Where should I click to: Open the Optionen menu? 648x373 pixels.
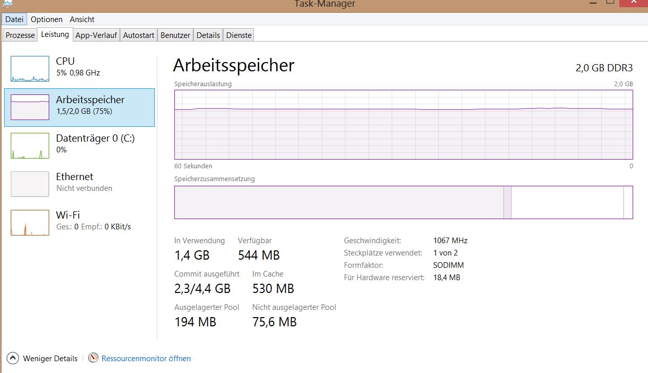coord(47,19)
